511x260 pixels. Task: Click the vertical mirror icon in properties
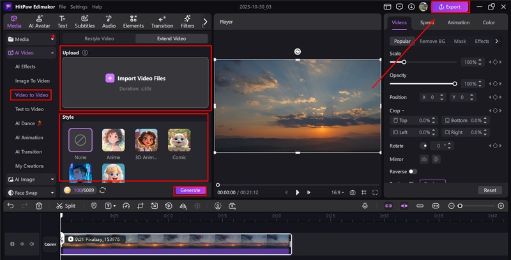pyautogui.click(x=436, y=159)
